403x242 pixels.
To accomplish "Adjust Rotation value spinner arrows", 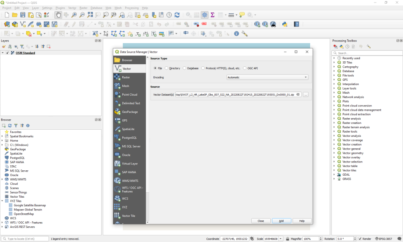I will [x=355, y=239].
